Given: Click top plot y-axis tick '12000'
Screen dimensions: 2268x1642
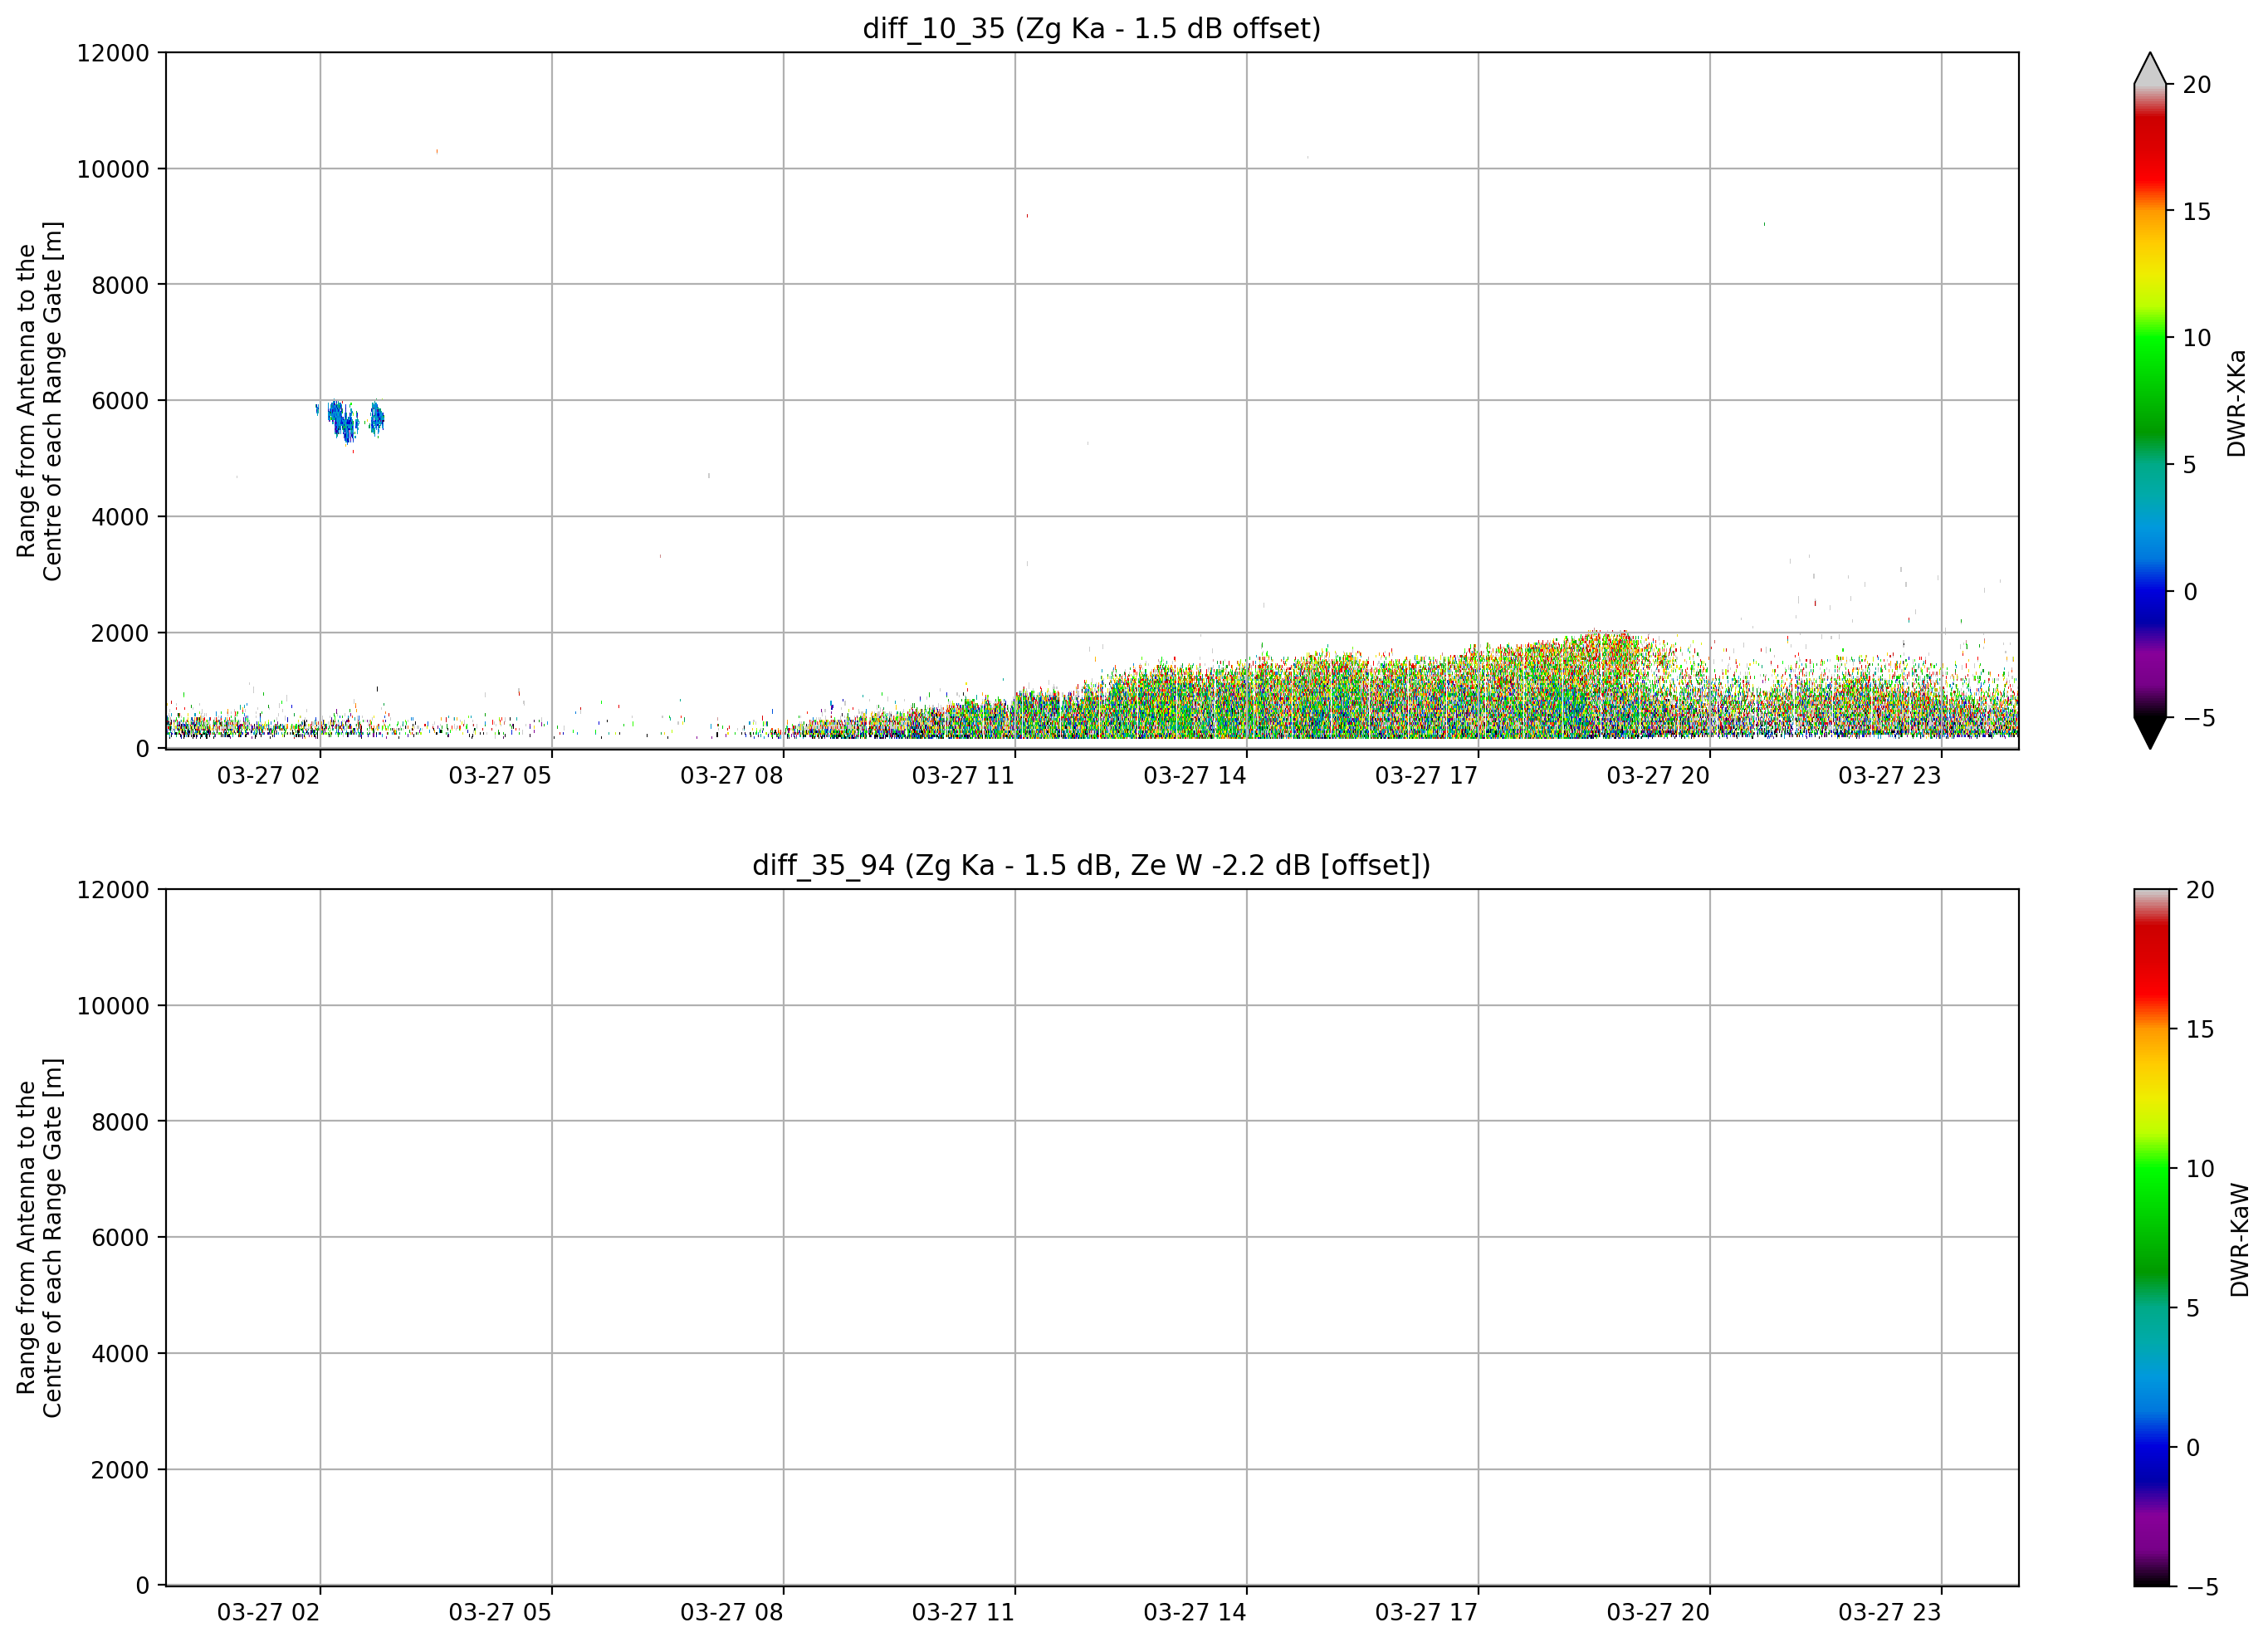Looking at the screenshot, I should 113,53.
